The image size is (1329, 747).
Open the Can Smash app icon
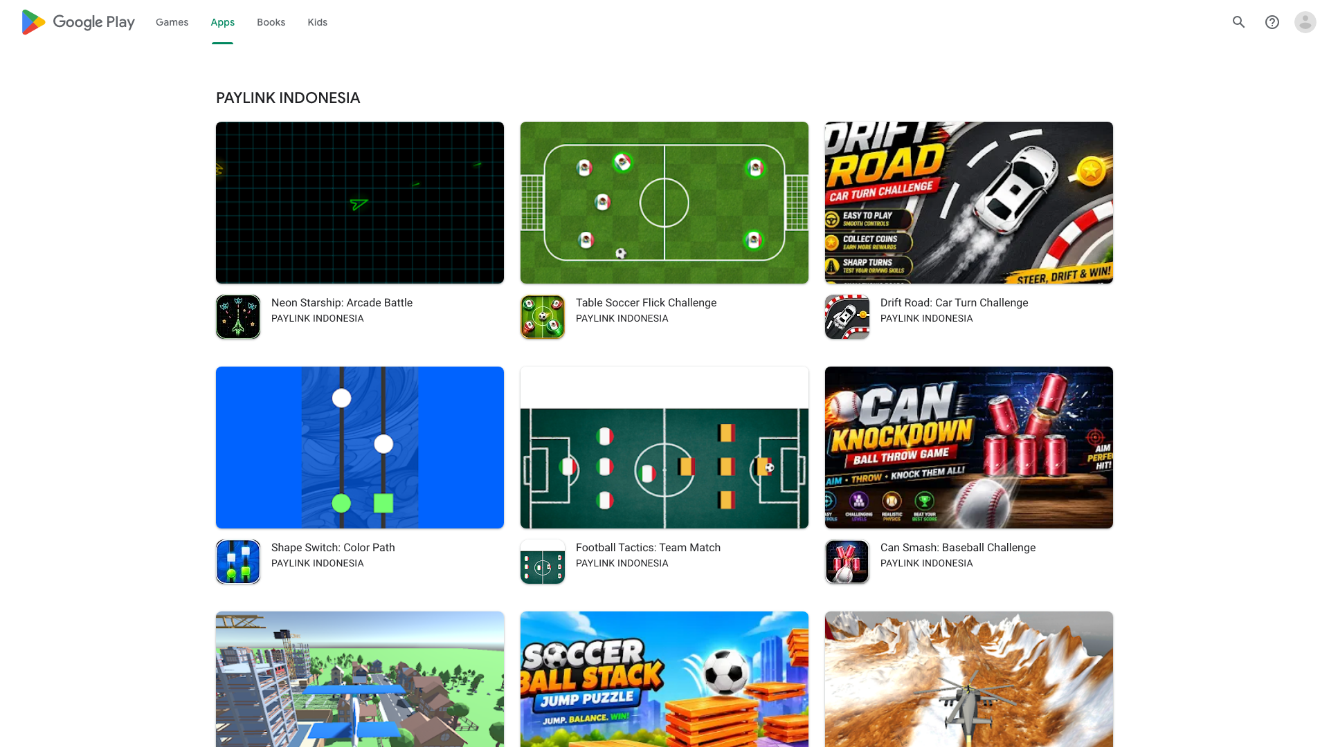tap(847, 562)
